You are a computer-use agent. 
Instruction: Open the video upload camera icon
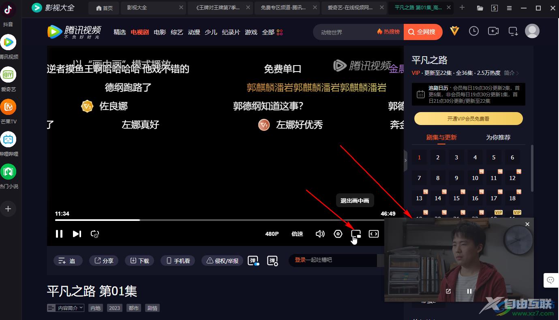[493, 31]
